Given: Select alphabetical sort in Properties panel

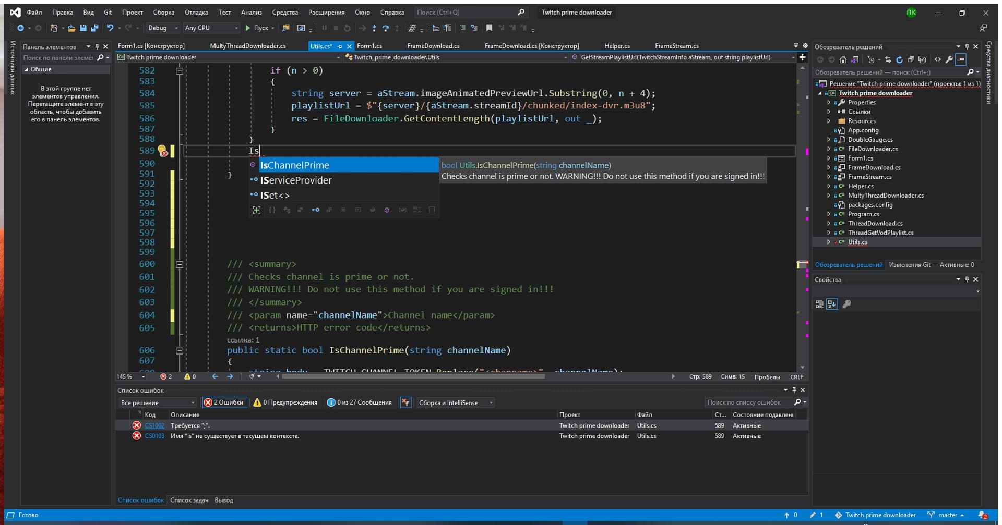Looking at the screenshot, I should coord(832,304).
